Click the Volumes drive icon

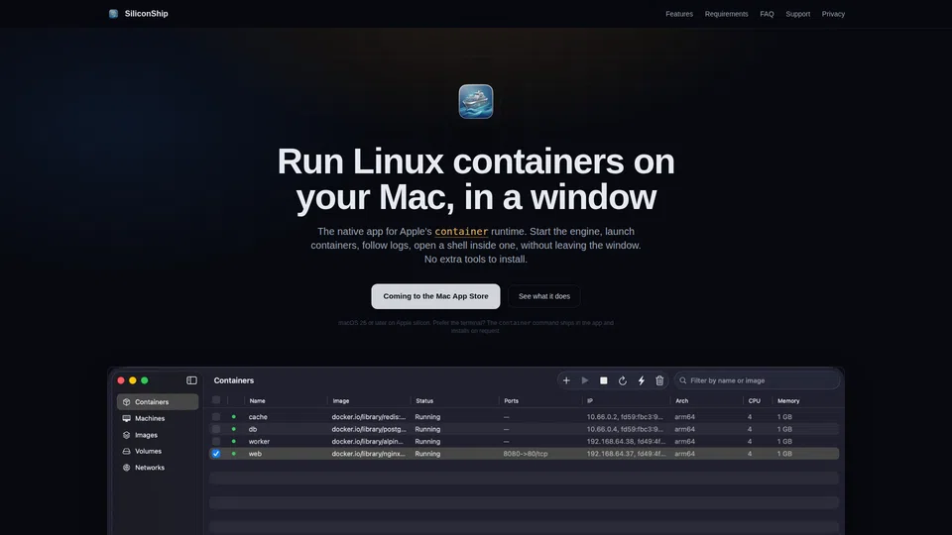pos(126,451)
